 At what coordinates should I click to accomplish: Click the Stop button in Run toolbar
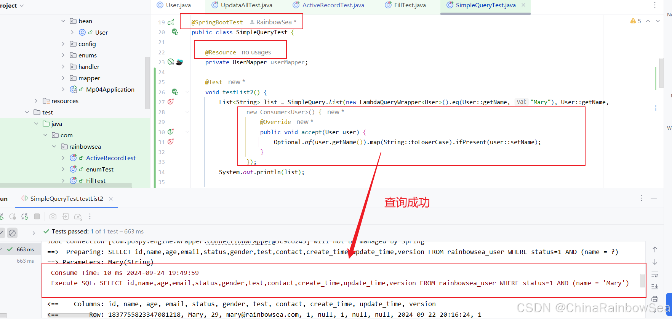pyautogui.click(x=37, y=216)
